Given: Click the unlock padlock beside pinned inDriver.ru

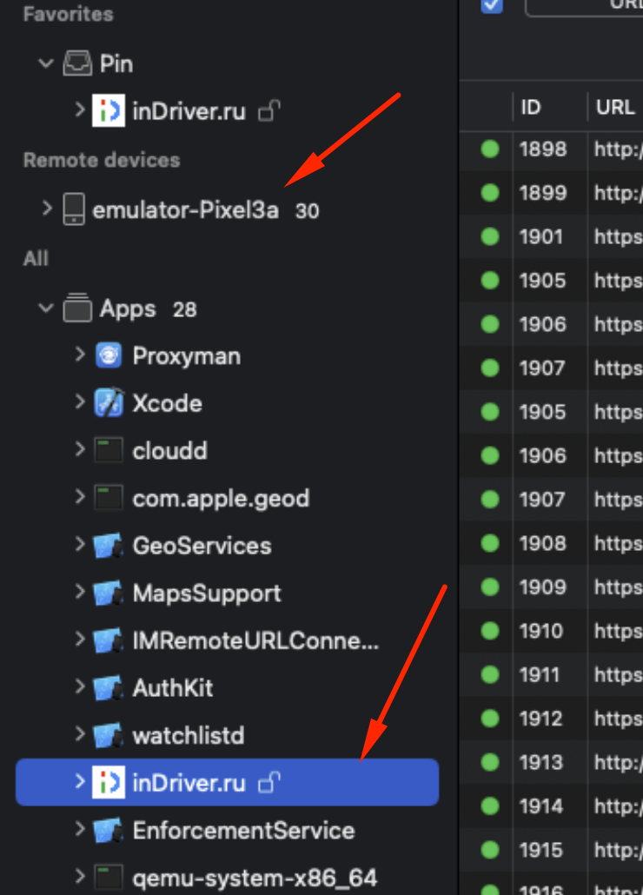Looking at the screenshot, I should pos(269,110).
